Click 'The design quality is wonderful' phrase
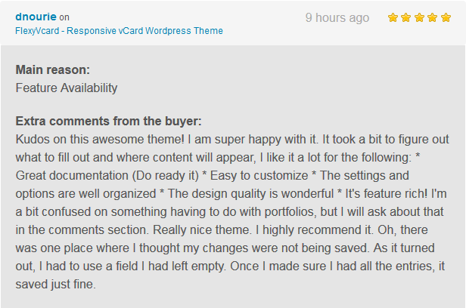 251,193
